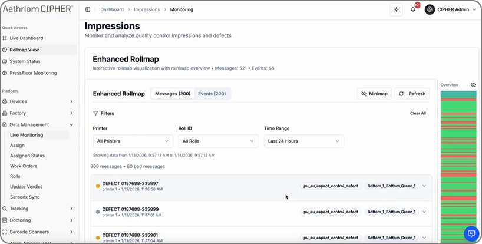Toggle the sidebar panel icon
482x244 pixels.
click(x=88, y=9)
